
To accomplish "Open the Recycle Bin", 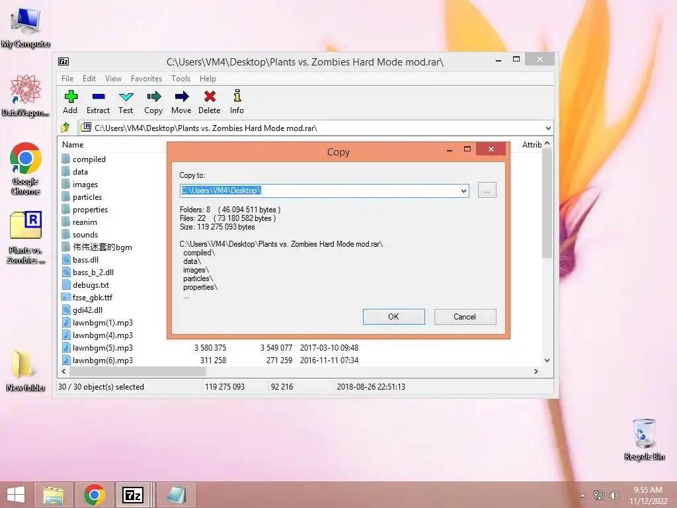I will (644, 439).
